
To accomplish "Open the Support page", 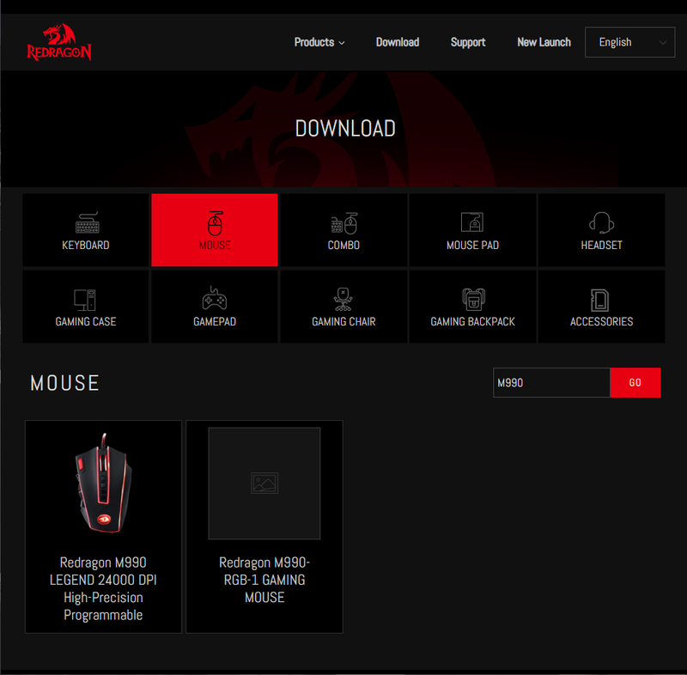I will (x=468, y=42).
